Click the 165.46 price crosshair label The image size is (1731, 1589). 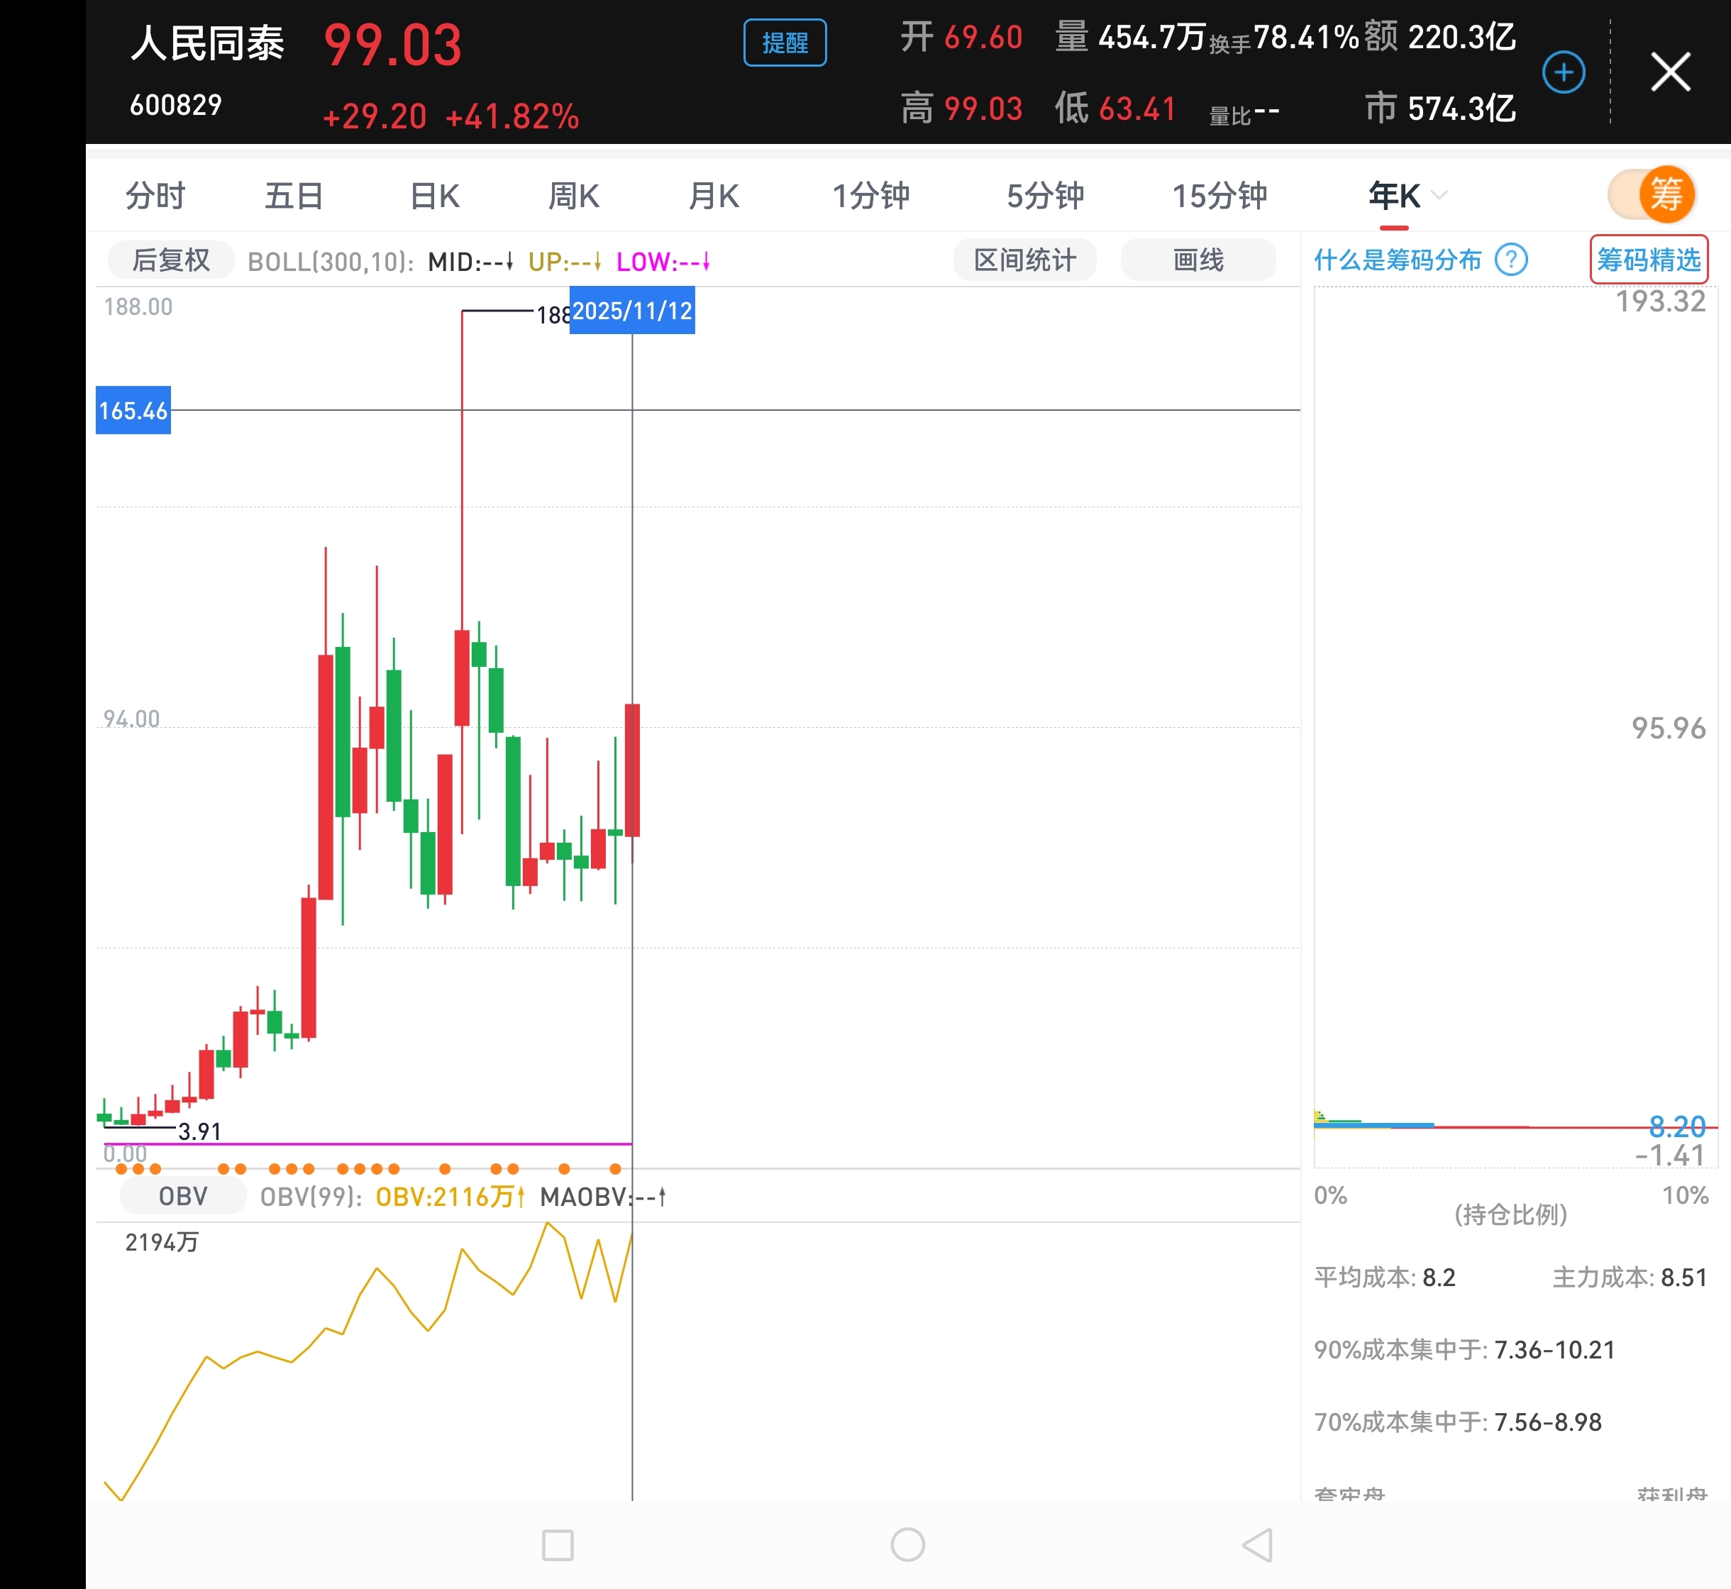click(x=133, y=410)
